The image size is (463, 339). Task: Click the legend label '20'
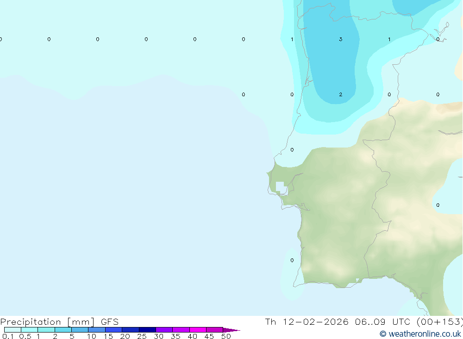point(125,336)
